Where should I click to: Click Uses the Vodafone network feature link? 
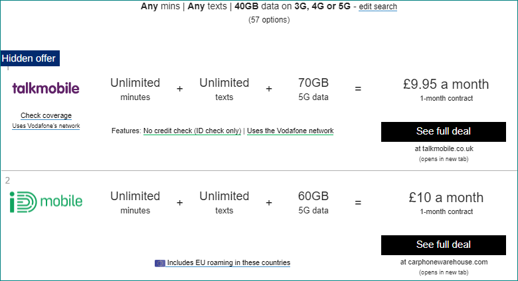(x=290, y=131)
